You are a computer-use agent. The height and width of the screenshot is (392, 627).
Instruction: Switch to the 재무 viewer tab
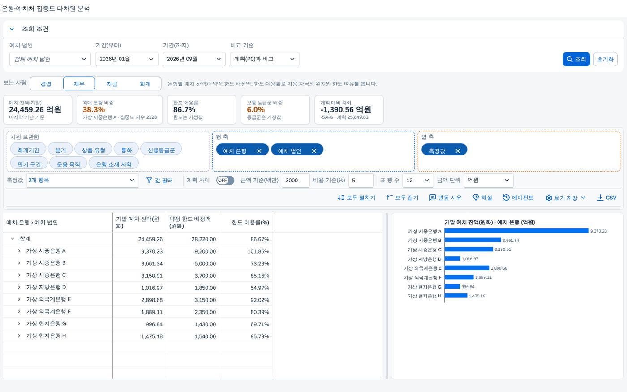click(79, 84)
